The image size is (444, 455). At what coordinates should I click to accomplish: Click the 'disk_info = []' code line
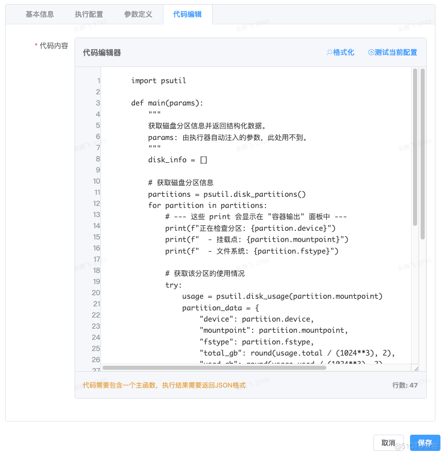(177, 160)
